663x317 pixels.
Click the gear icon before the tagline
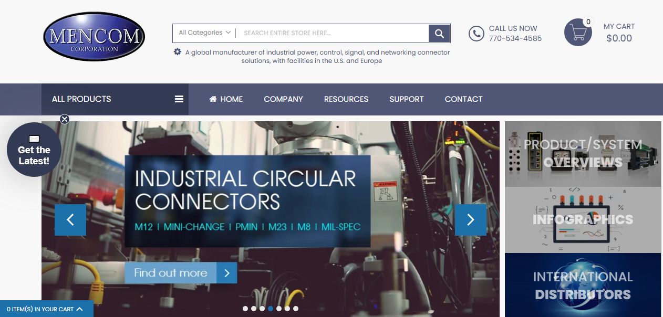[178, 52]
